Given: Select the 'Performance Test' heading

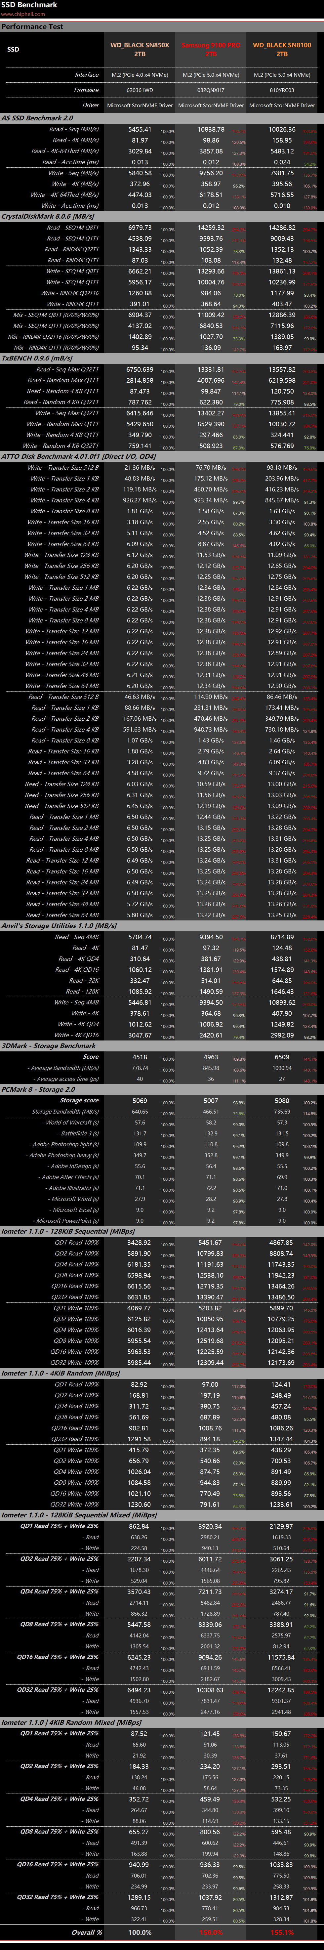Looking at the screenshot, I should click(x=32, y=26).
